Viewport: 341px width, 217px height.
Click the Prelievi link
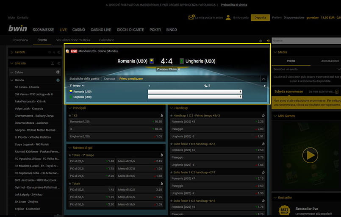277,18
